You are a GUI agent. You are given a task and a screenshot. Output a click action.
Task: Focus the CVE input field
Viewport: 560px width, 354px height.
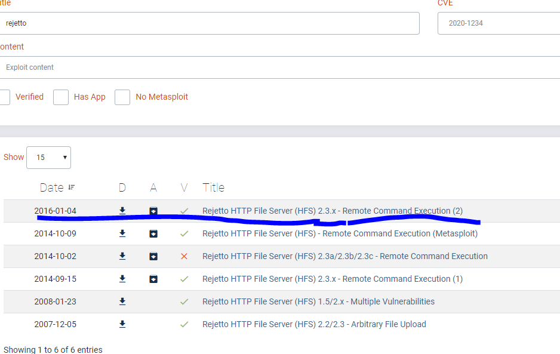pyautogui.click(x=499, y=23)
